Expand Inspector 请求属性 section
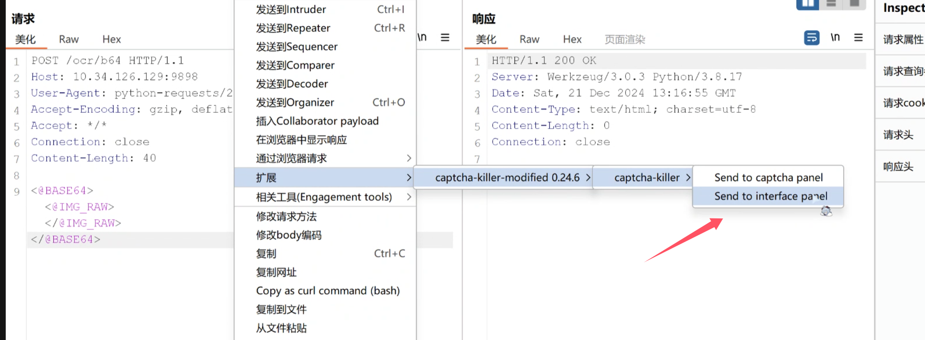925x340 pixels. [x=900, y=39]
